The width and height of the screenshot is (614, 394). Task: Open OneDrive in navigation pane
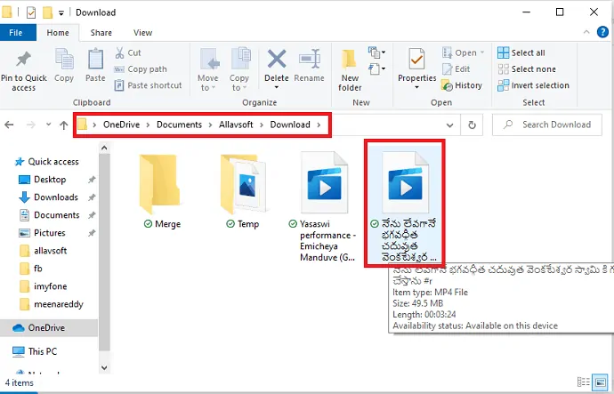coord(46,327)
